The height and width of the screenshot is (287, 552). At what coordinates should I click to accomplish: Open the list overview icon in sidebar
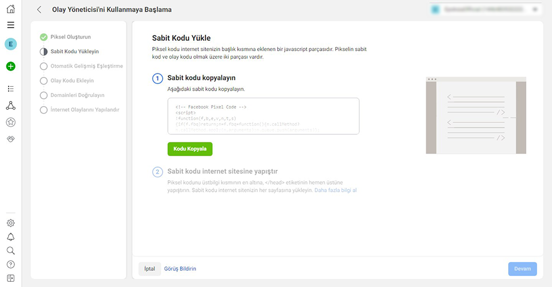pyautogui.click(x=10, y=88)
